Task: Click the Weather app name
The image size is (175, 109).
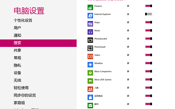Action: click(98, 63)
